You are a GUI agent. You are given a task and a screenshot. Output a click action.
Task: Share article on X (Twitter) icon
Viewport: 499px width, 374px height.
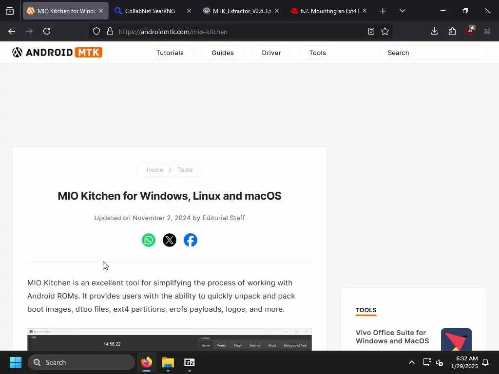click(x=170, y=240)
